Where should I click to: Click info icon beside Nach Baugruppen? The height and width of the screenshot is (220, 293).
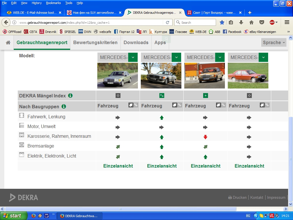64,107
